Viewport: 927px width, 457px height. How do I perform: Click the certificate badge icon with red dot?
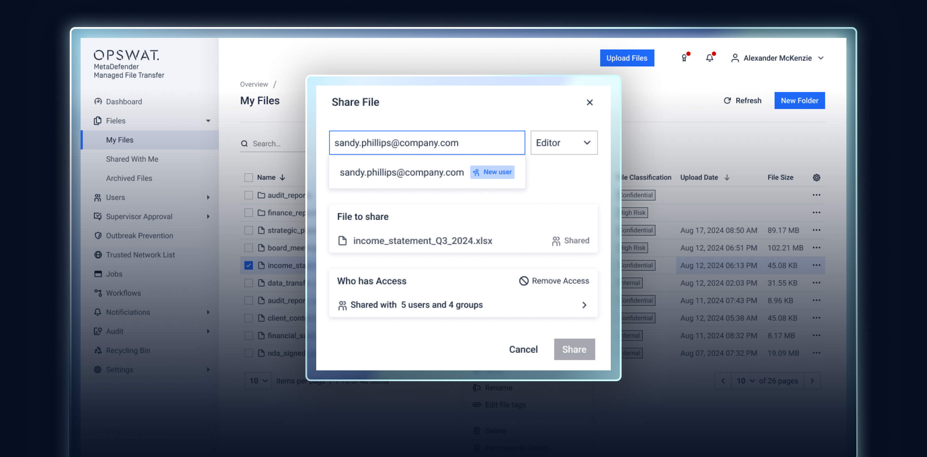pyautogui.click(x=684, y=58)
